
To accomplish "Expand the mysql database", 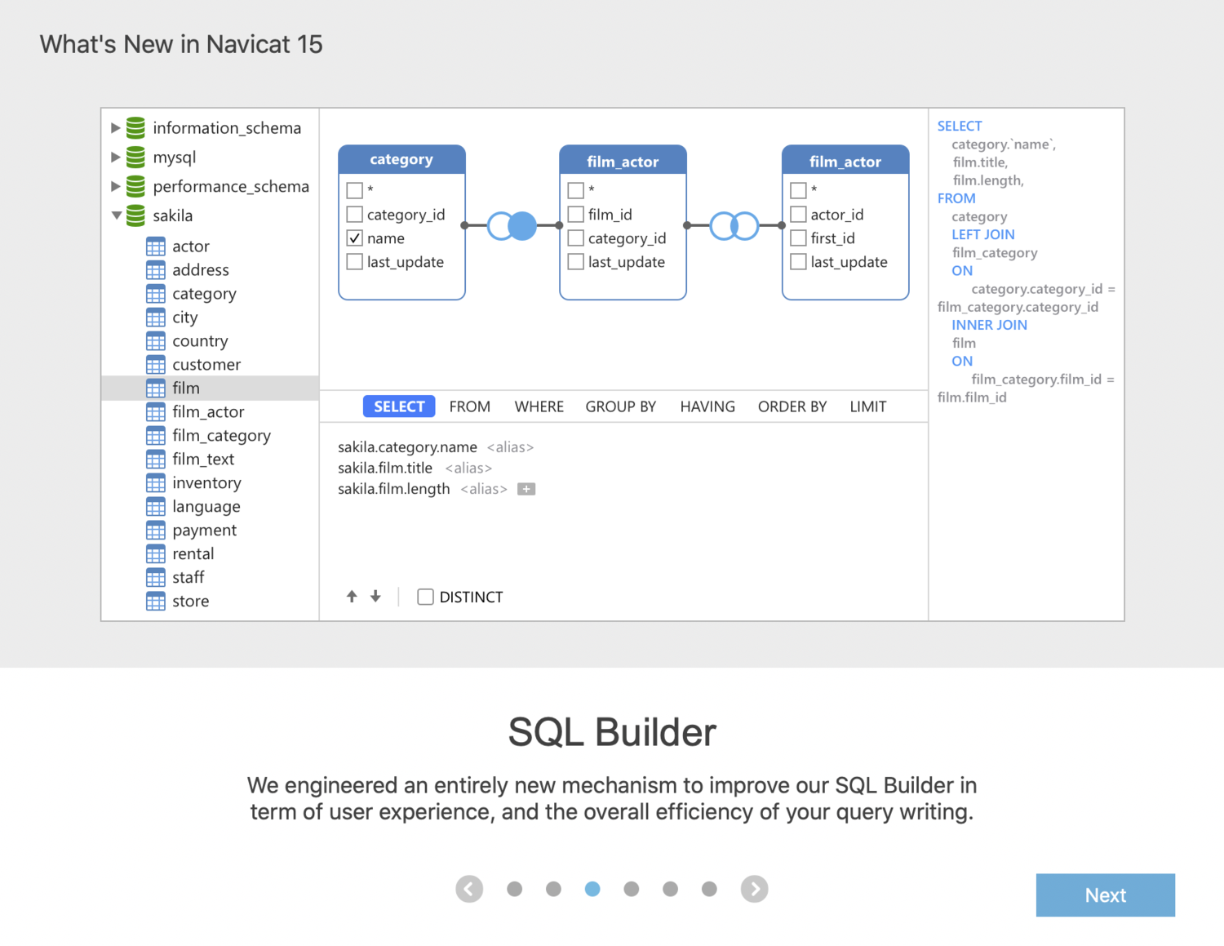I will coord(116,157).
